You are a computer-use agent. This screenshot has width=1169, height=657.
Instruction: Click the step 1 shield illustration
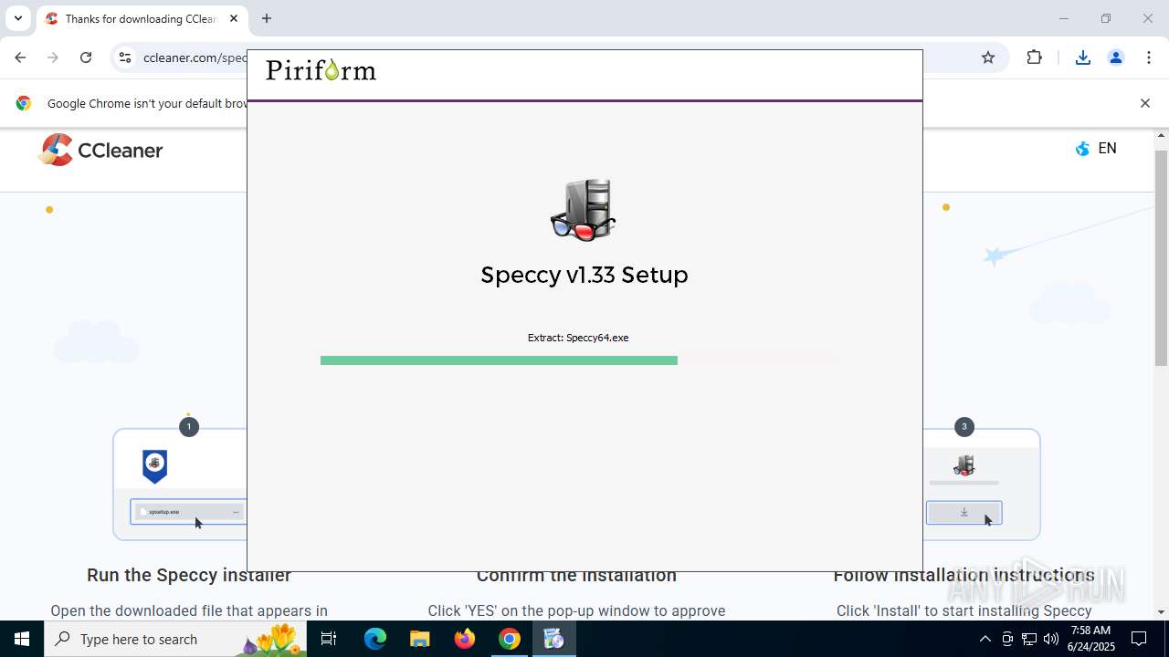155,465
